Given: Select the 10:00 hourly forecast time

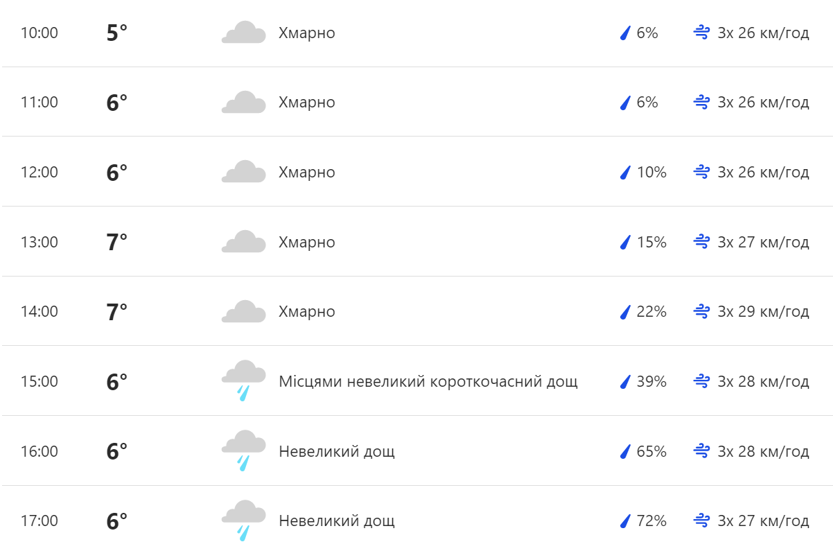Looking at the screenshot, I should (x=40, y=33).
